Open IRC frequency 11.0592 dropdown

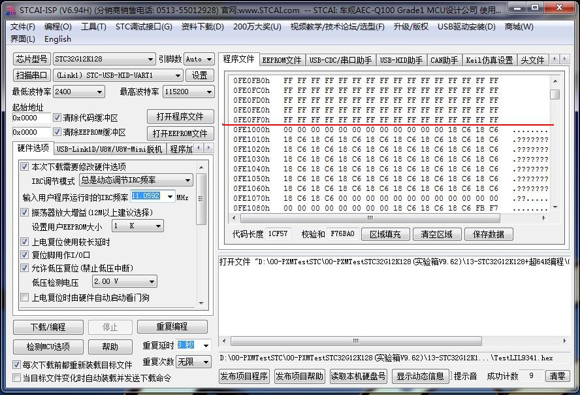(170, 197)
